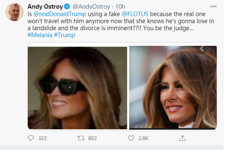Click the 322 replies count
This screenshot has height=150, width=225.
tap(43, 138)
